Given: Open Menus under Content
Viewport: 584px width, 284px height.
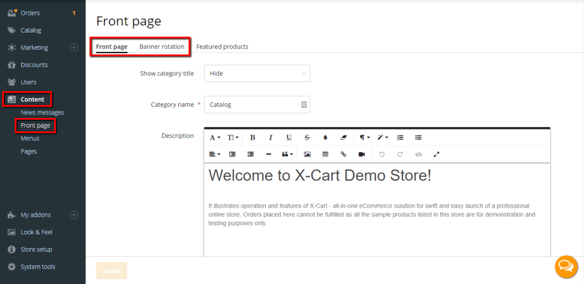Looking at the screenshot, I should [30, 139].
